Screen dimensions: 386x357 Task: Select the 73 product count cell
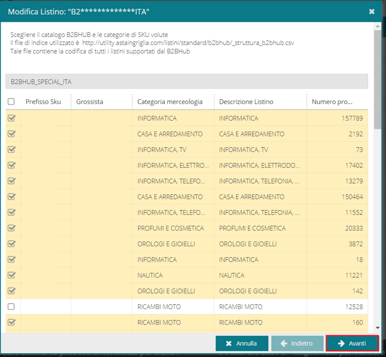337,149
